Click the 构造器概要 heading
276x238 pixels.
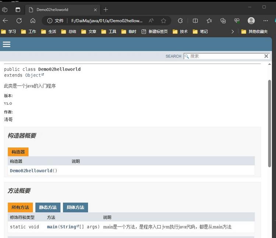coord(22,136)
